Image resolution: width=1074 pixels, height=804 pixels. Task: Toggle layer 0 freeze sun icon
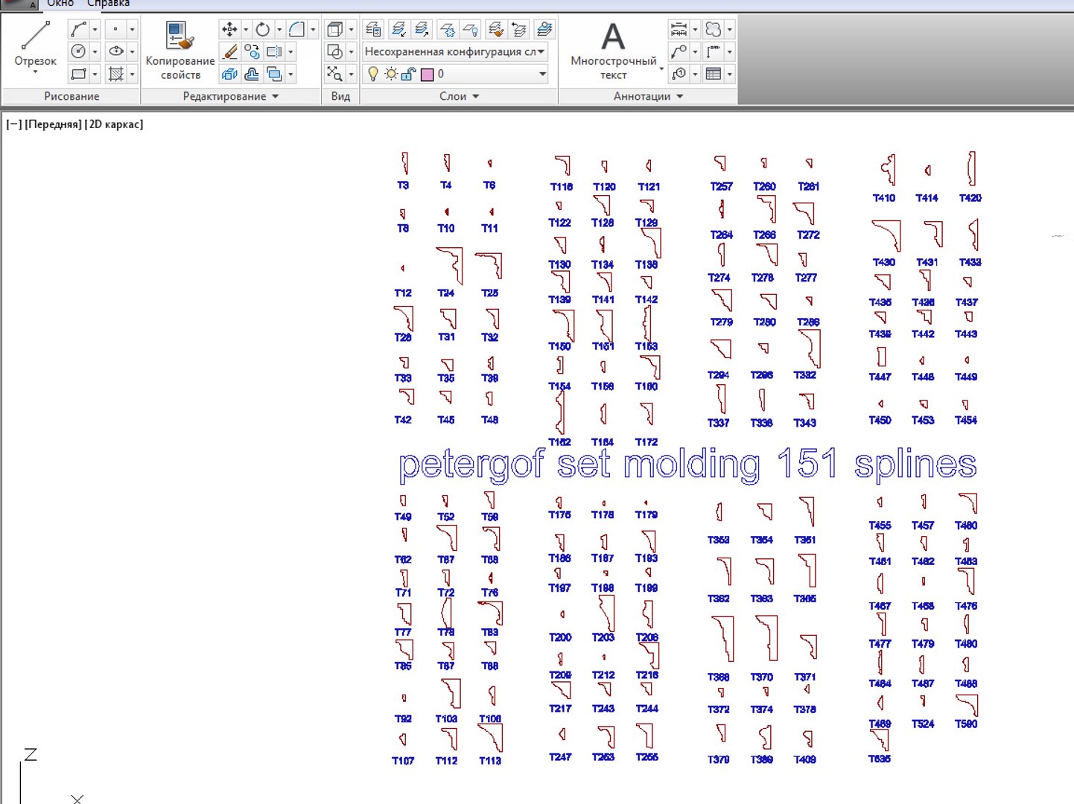tap(391, 74)
